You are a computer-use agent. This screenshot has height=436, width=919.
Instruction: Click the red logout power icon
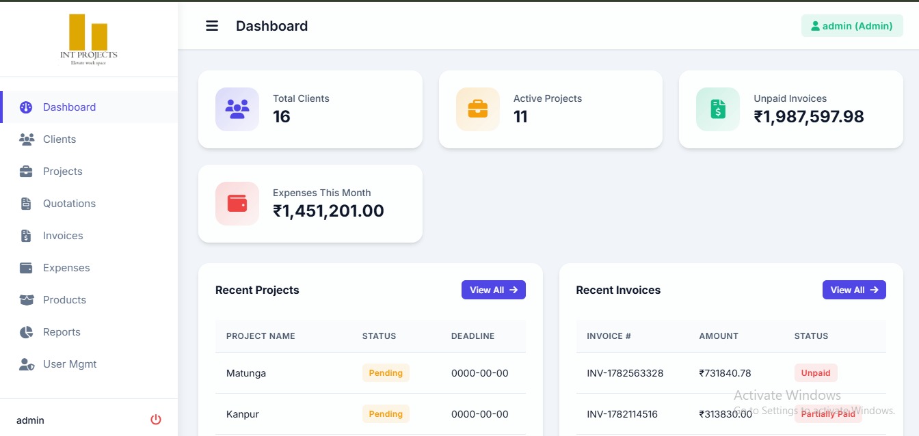[x=156, y=420]
